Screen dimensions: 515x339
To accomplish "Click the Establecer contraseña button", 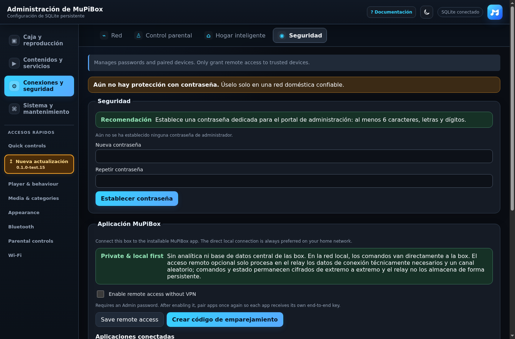I will click(x=137, y=199).
